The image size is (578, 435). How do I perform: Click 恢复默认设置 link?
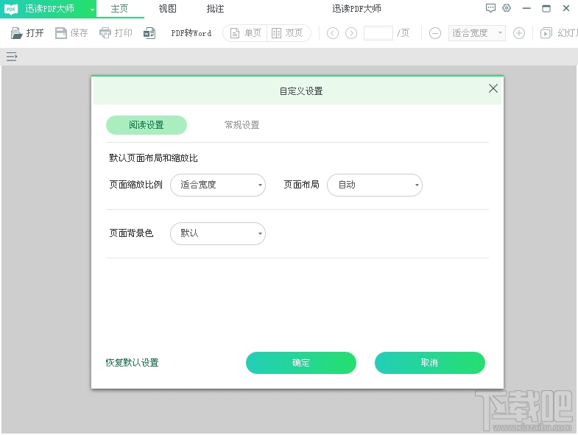pyautogui.click(x=132, y=363)
